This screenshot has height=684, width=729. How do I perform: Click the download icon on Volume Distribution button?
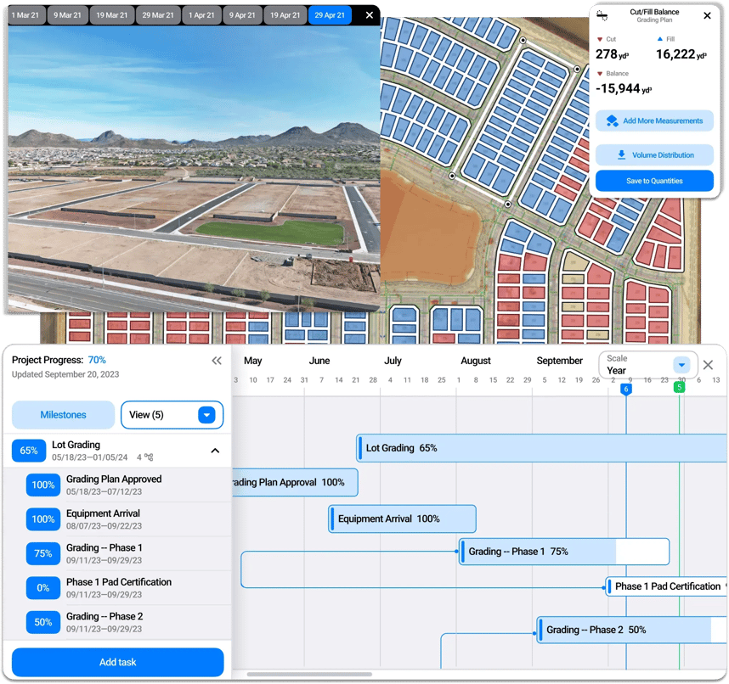click(x=623, y=154)
